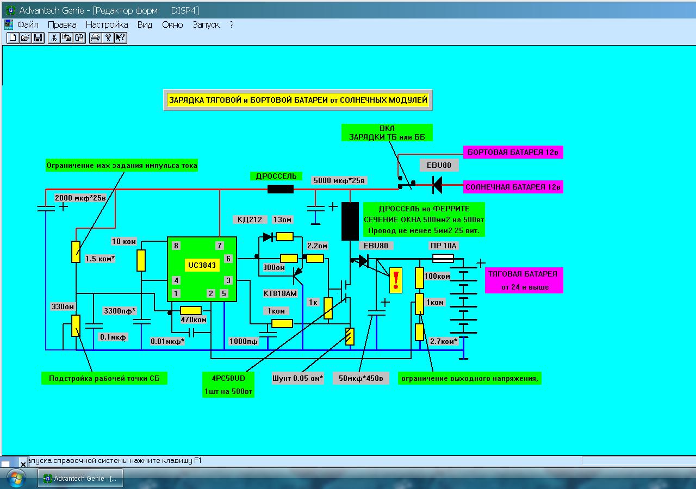Print the form with the printer icon
The width and height of the screenshot is (696, 489).
tap(95, 37)
